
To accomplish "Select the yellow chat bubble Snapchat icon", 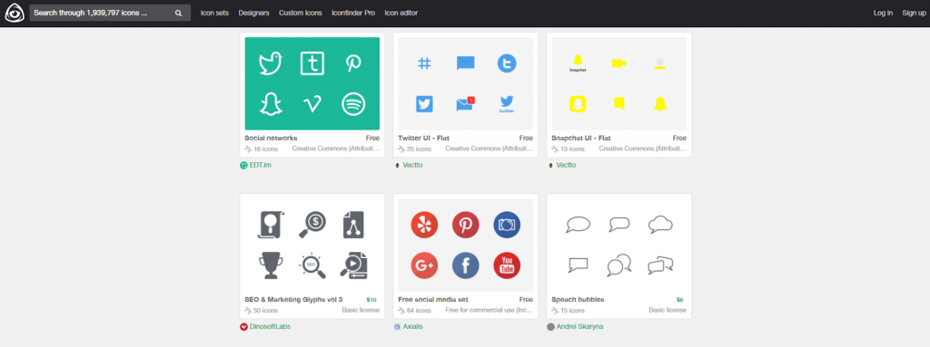I will click(x=619, y=104).
